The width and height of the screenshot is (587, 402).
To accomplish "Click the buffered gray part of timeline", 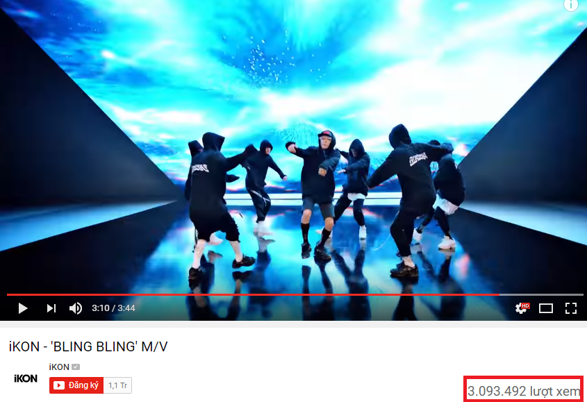I will point(541,295).
